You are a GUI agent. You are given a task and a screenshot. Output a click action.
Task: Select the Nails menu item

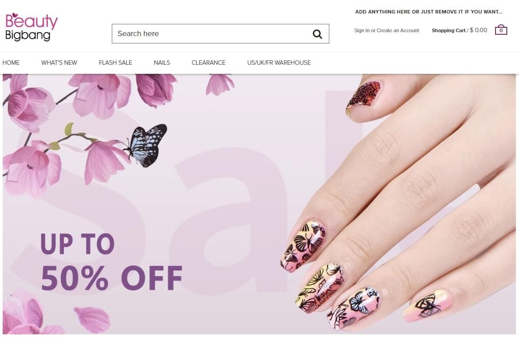(162, 63)
